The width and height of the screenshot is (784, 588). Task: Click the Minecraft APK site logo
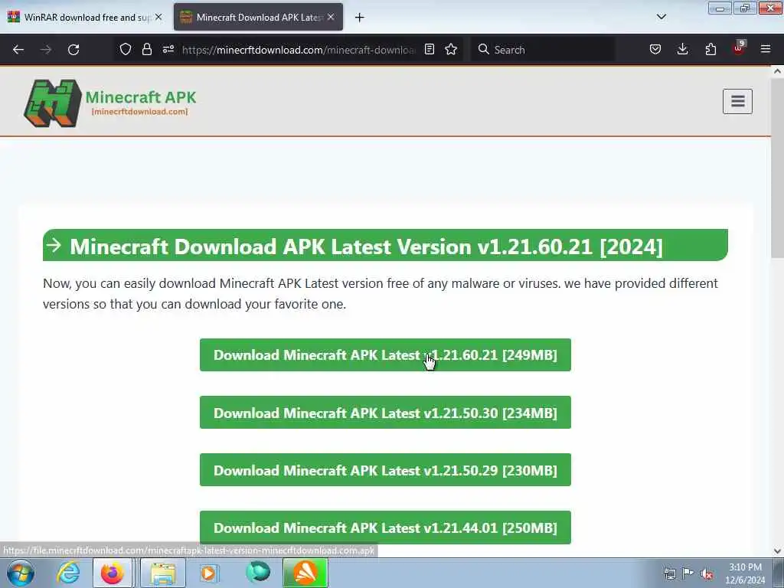click(110, 103)
